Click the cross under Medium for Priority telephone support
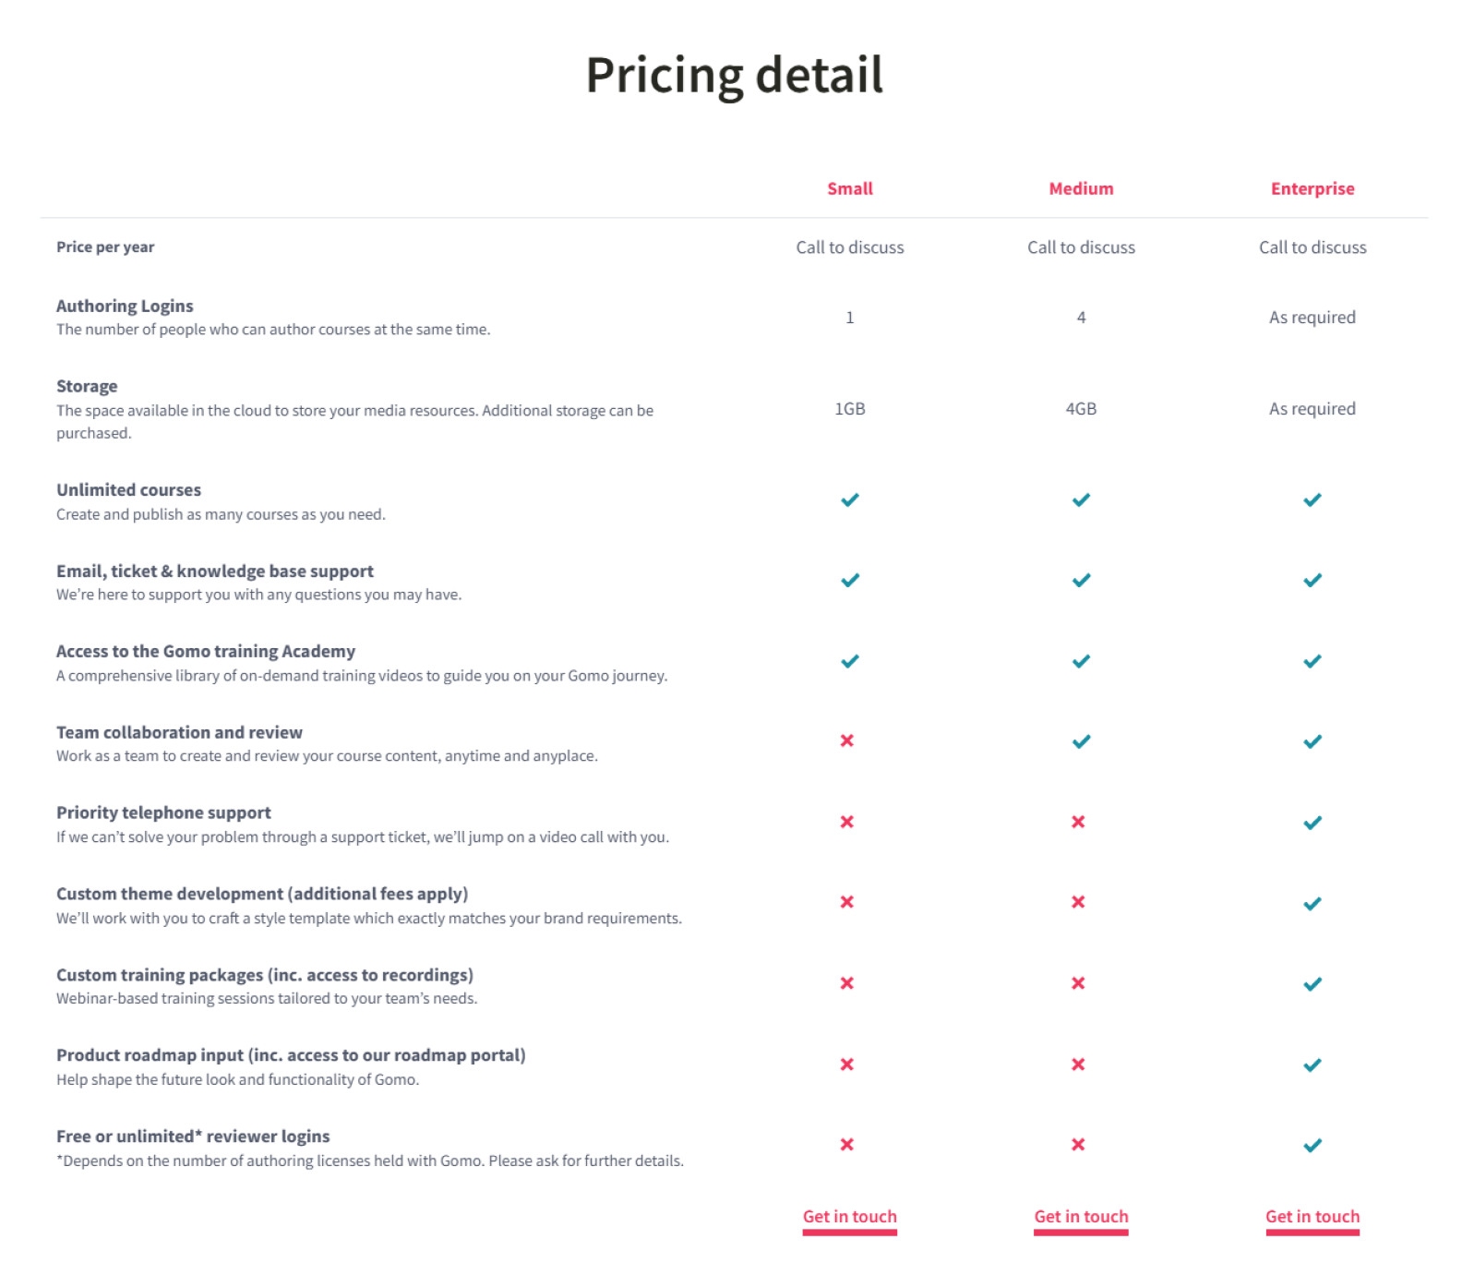Image resolution: width=1462 pixels, height=1287 pixels. point(1078,822)
